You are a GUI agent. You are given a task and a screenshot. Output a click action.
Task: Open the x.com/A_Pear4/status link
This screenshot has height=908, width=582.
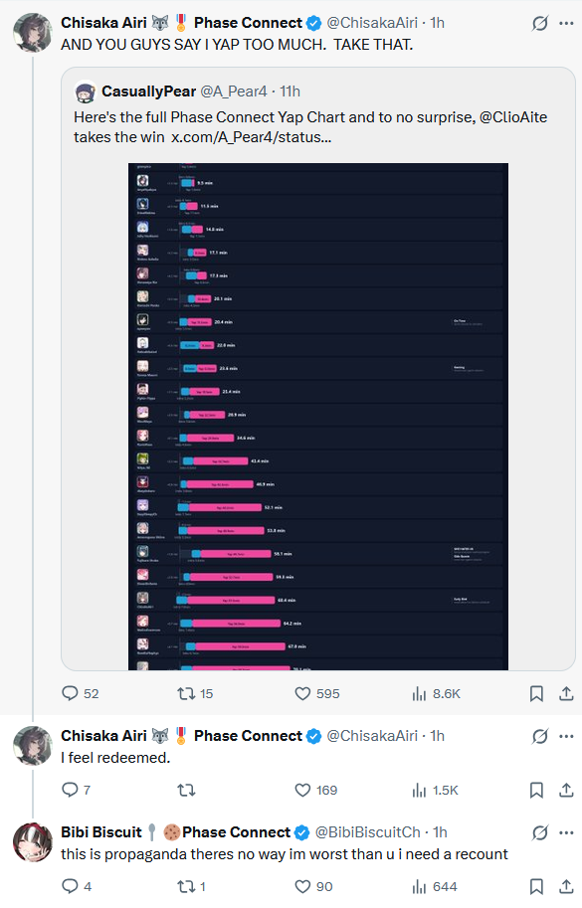[x=252, y=137]
